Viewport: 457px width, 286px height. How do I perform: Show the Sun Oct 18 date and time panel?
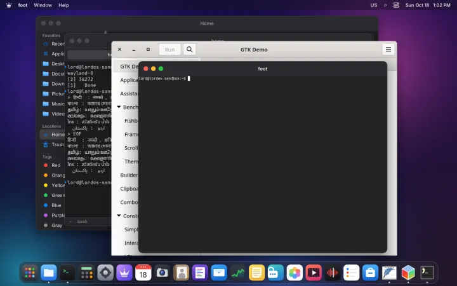[428, 5]
